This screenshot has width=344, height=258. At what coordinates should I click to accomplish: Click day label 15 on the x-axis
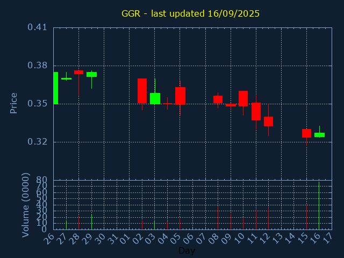pos(302,239)
